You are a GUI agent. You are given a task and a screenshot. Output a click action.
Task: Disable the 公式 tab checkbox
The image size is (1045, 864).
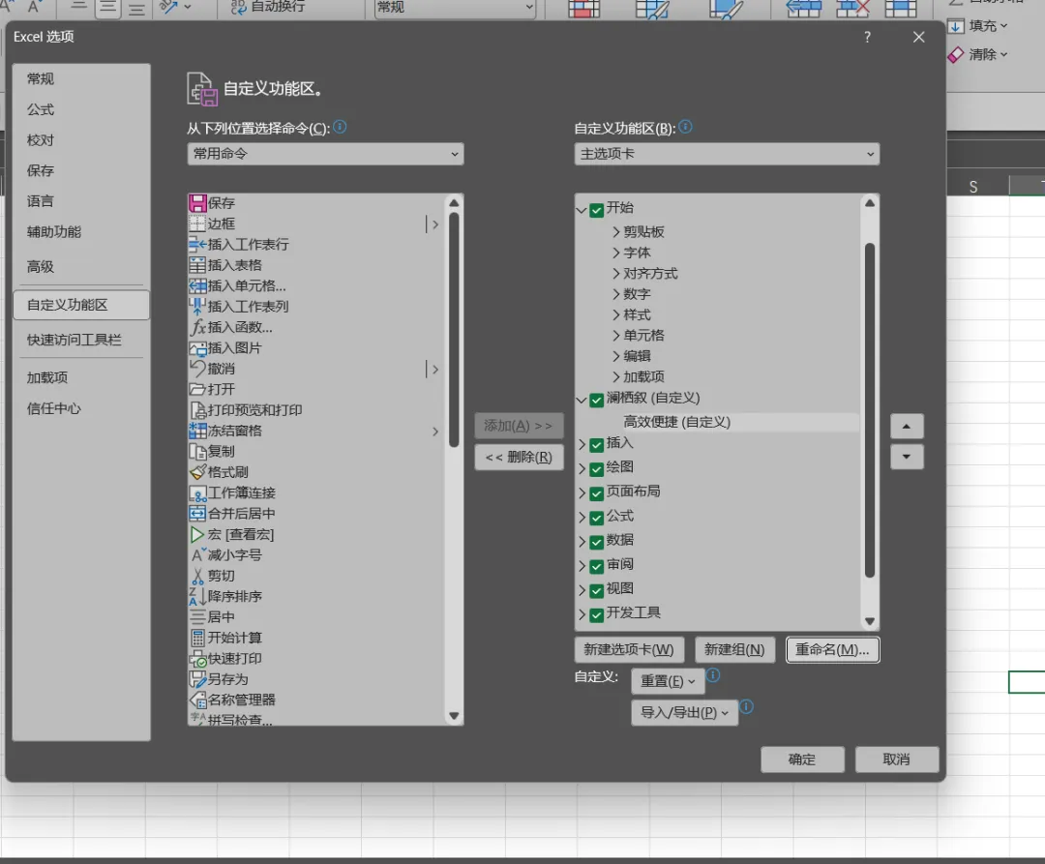pyautogui.click(x=596, y=518)
